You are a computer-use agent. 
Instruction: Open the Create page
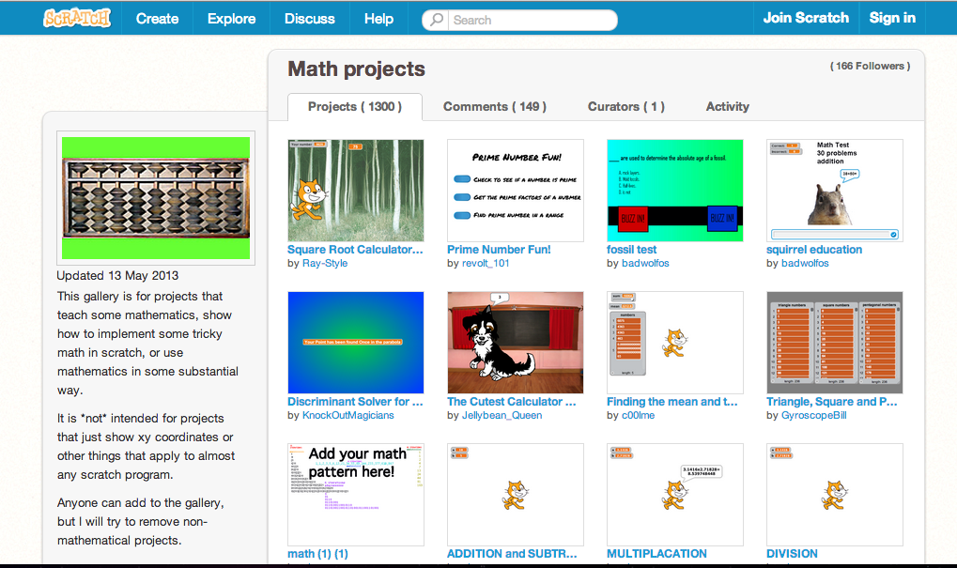157,17
